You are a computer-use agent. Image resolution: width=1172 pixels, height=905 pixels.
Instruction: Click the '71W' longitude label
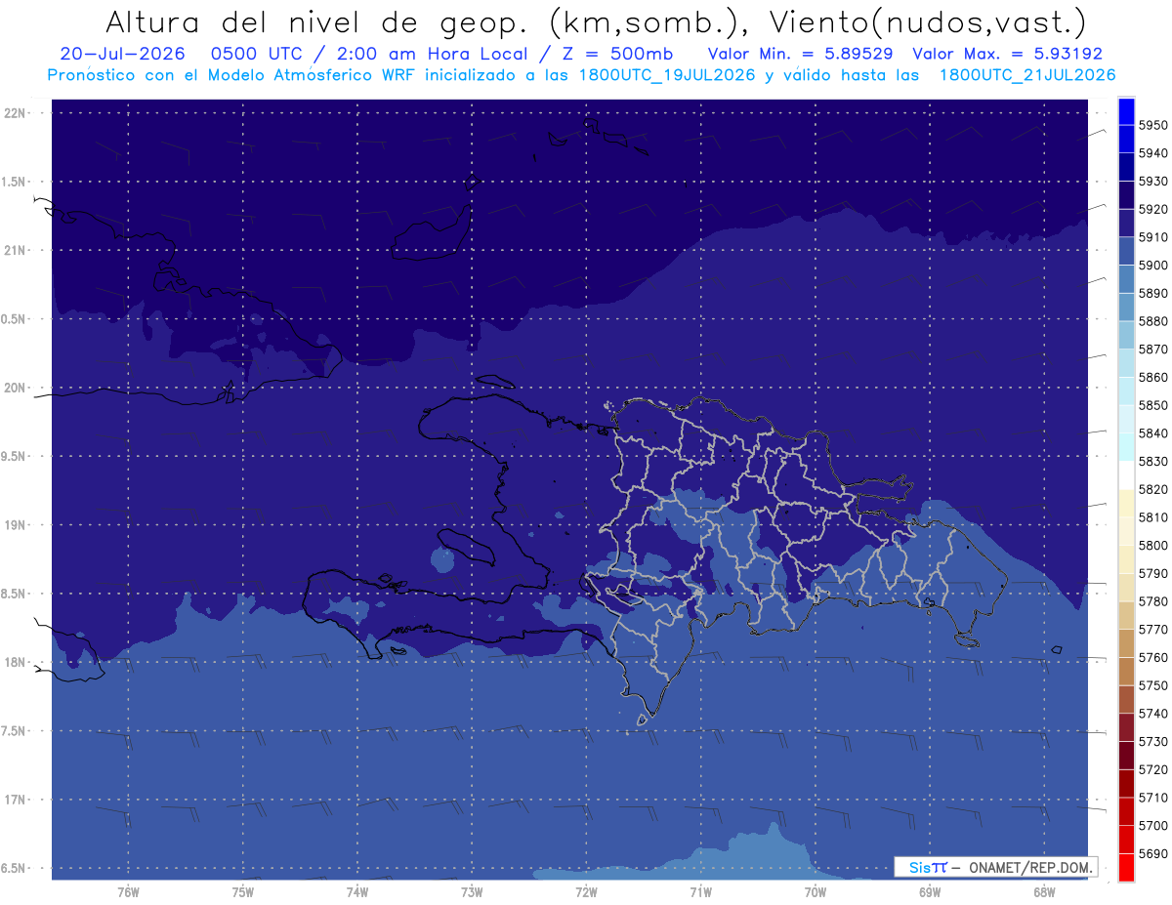pos(700,892)
